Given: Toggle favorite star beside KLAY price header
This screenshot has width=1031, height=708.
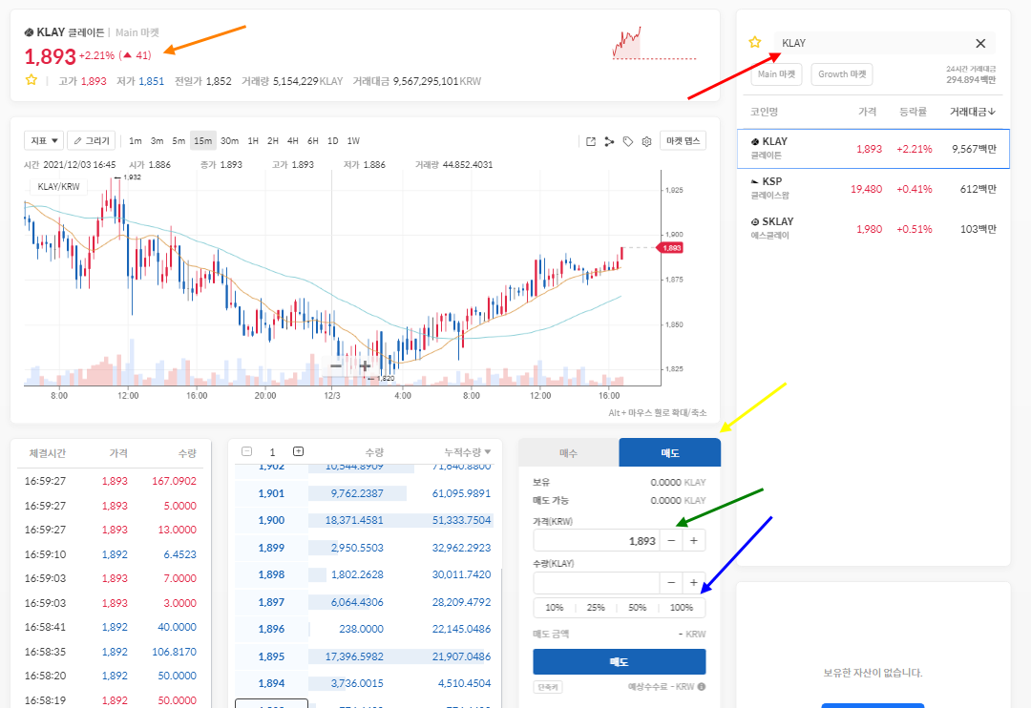Looking at the screenshot, I should [31, 80].
